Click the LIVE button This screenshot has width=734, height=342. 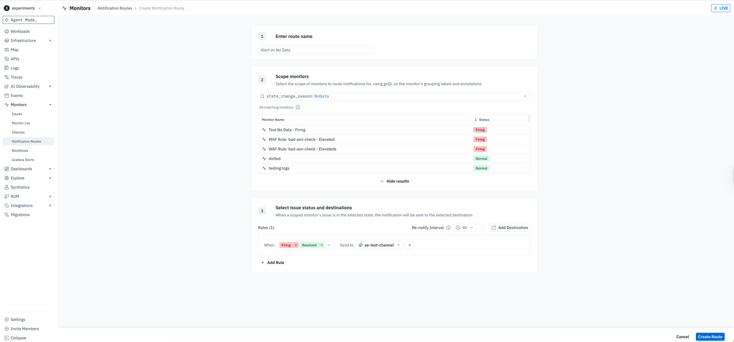tap(721, 8)
